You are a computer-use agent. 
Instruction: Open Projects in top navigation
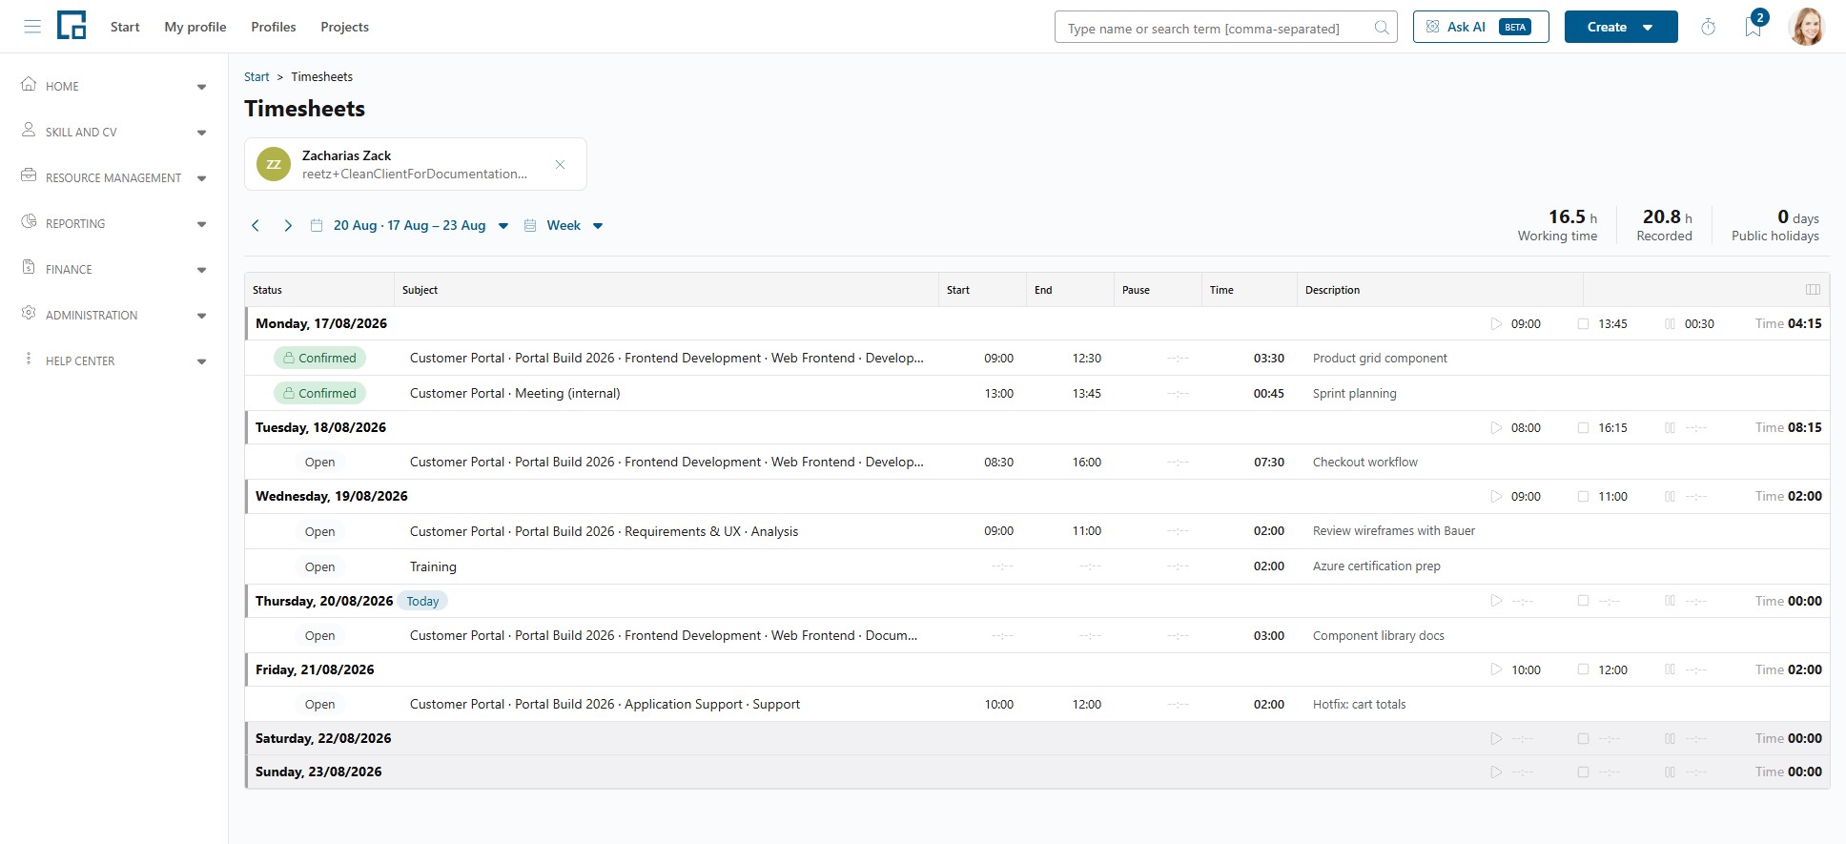(x=345, y=27)
